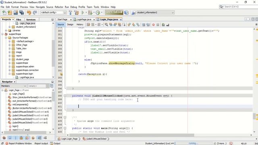Switch to the Design view
Image resolution: width=258 pixels, height=145 pixels.
click(70, 25)
